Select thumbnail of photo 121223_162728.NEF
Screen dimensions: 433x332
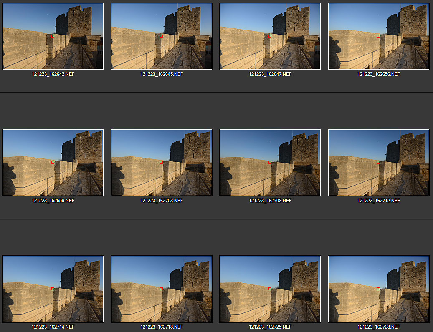click(379, 289)
